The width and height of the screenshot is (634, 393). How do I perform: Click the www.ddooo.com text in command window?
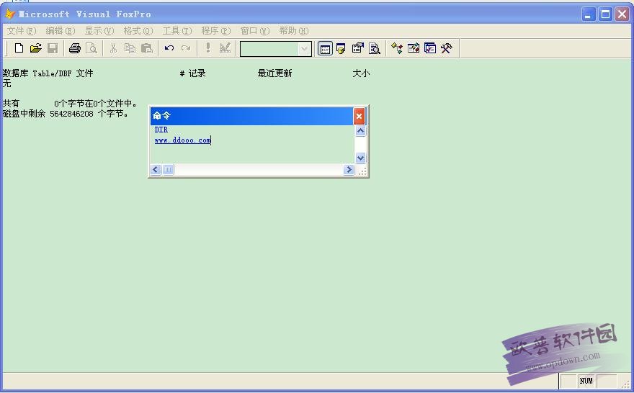coord(183,140)
